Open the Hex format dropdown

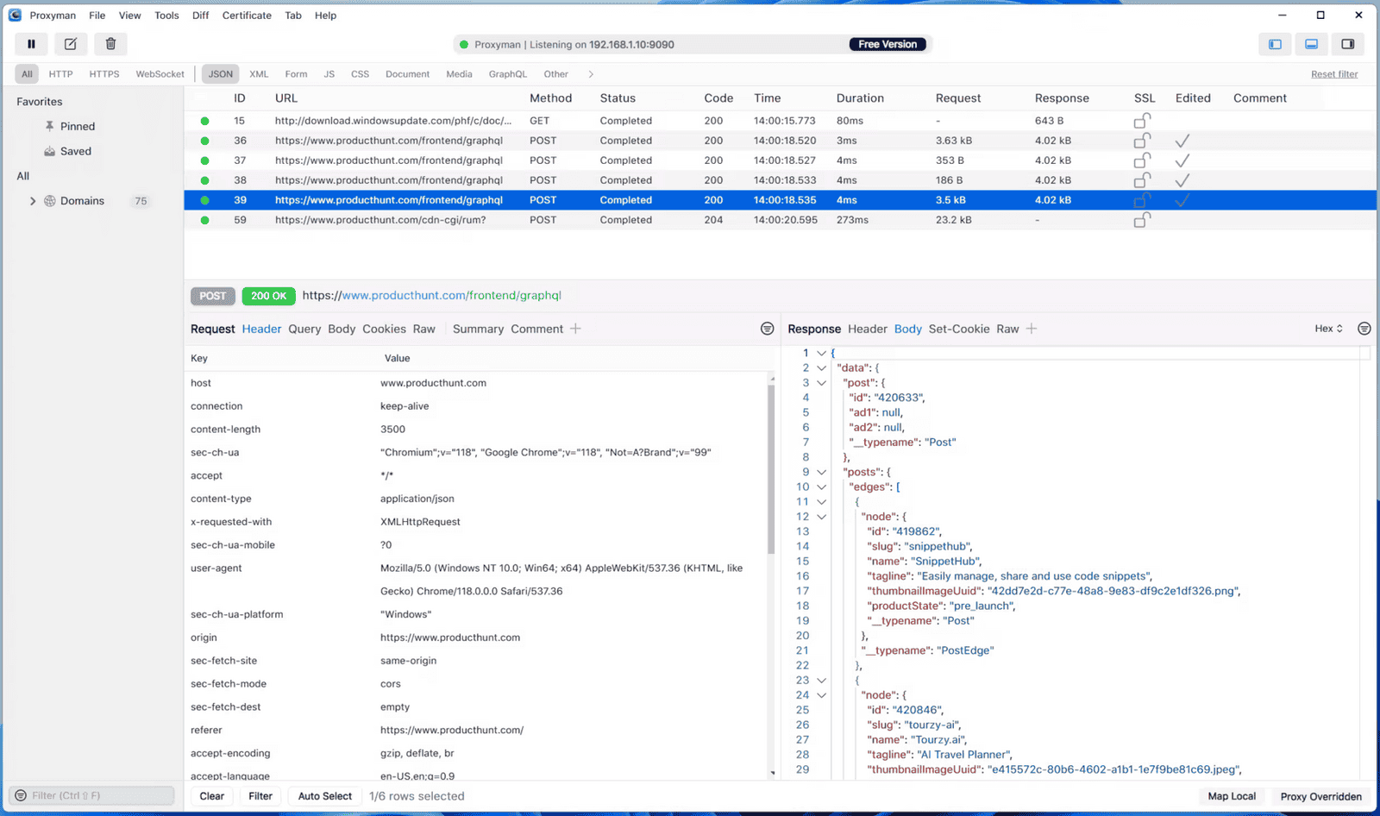coord(1328,329)
